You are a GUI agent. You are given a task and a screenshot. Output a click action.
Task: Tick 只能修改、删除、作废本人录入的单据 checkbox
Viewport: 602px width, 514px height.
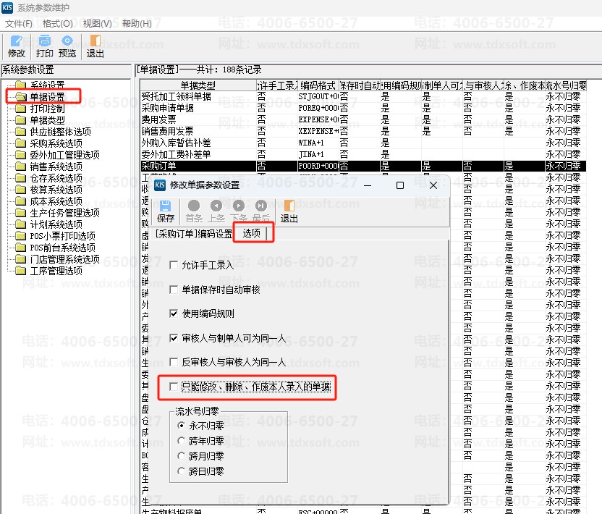point(174,387)
